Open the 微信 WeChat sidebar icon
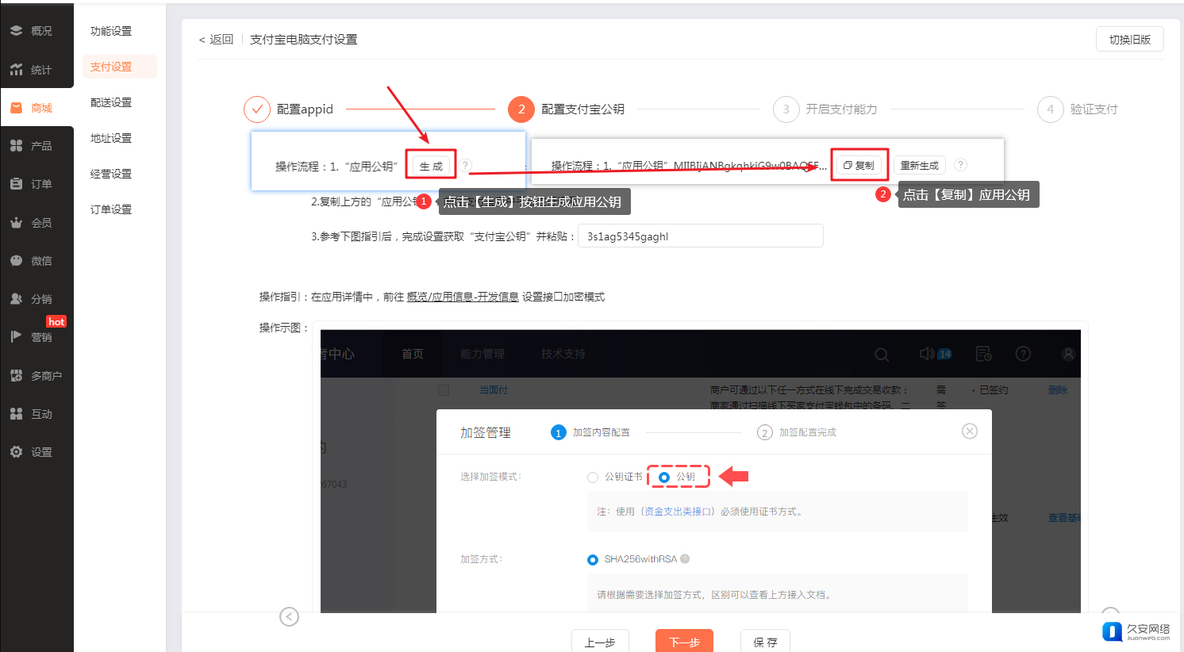Viewport: 1184px width, 652px height. pos(17,261)
